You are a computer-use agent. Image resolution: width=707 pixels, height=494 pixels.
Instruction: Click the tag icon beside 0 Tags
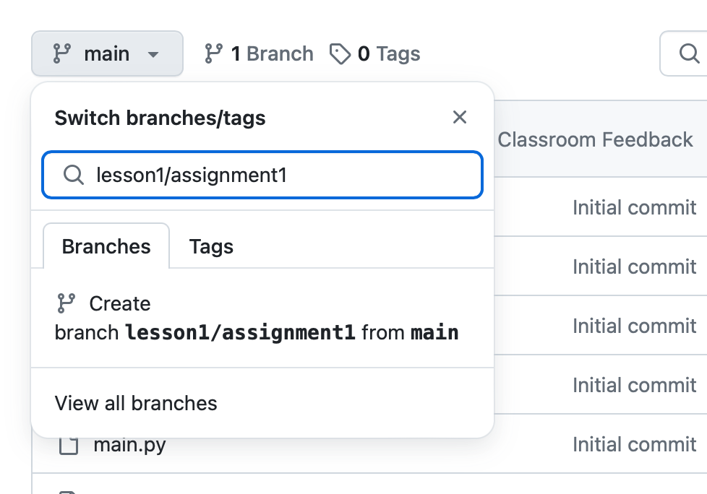click(340, 53)
